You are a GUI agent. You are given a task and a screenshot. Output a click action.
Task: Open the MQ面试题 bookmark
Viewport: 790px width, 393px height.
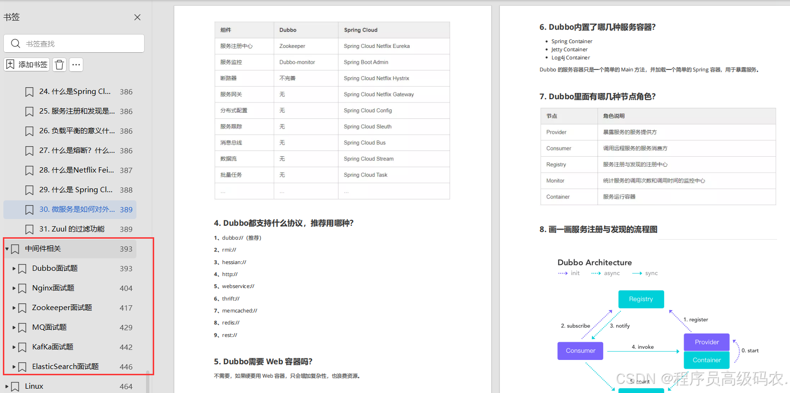coord(49,327)
